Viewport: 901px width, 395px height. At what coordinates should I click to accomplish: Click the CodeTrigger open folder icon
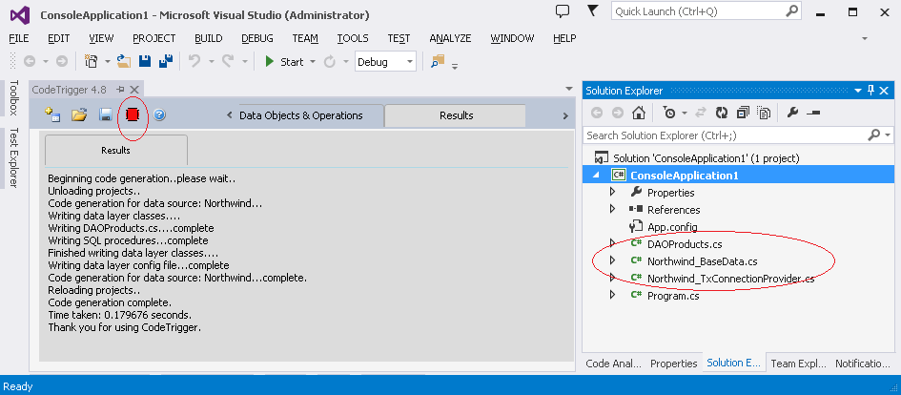pos(79,115)
